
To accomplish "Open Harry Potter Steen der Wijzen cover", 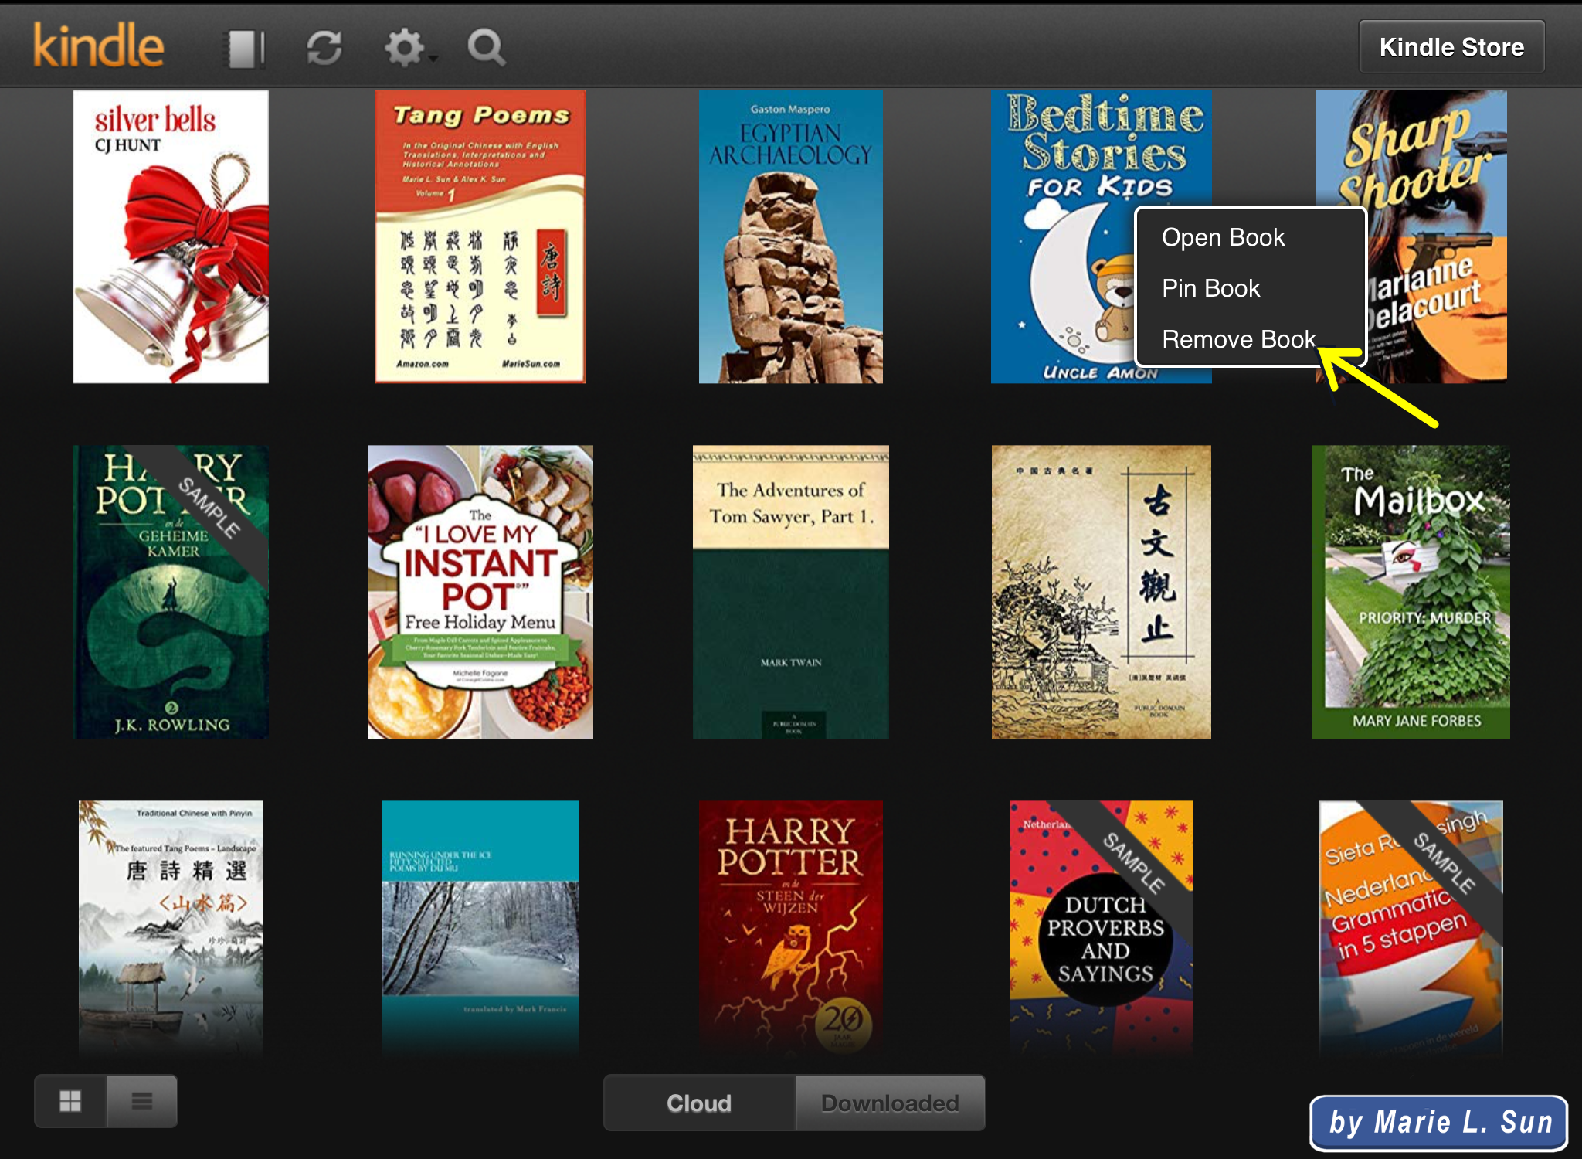I will coord(791,929).
